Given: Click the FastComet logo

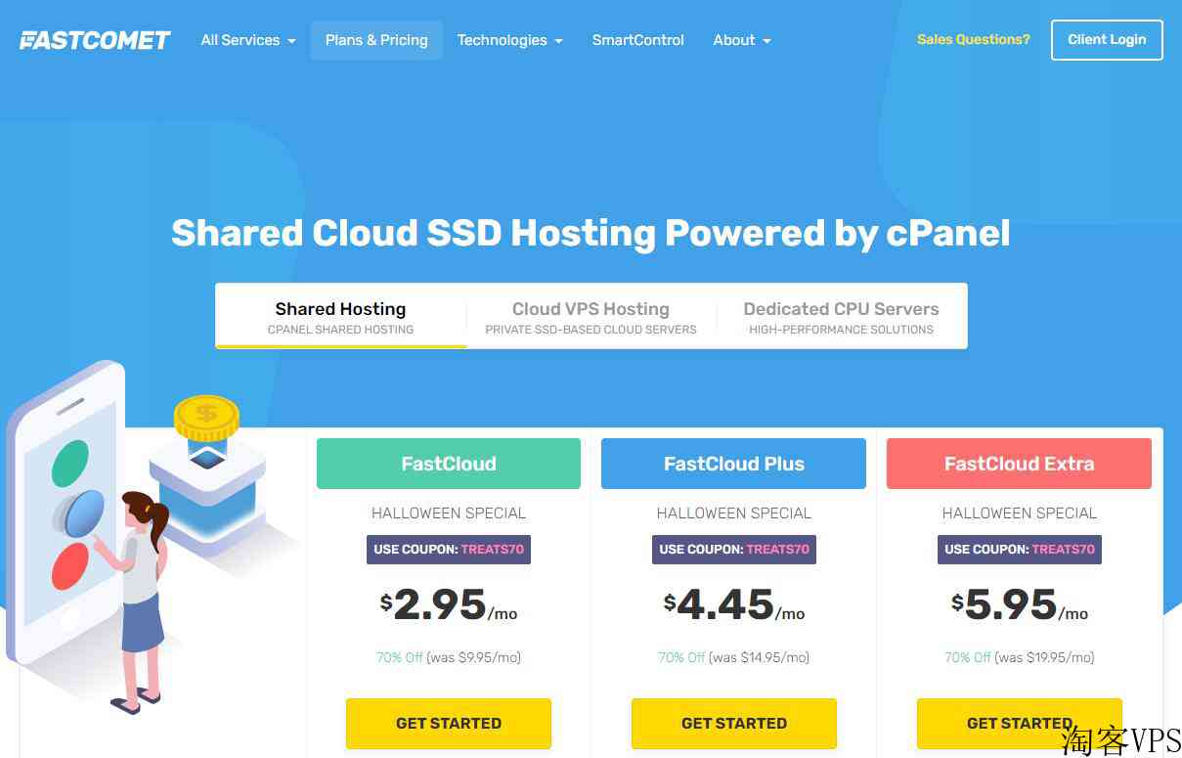Looking at the screenshot, I should click(95, 40).
